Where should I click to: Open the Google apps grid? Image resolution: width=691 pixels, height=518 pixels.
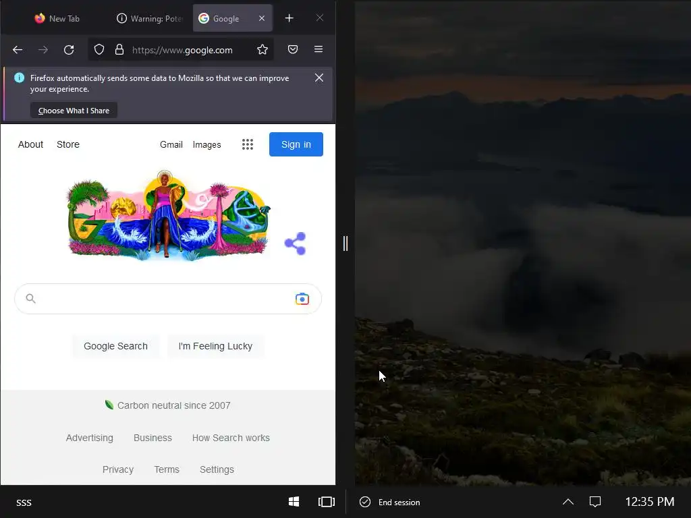coord(248,144)
